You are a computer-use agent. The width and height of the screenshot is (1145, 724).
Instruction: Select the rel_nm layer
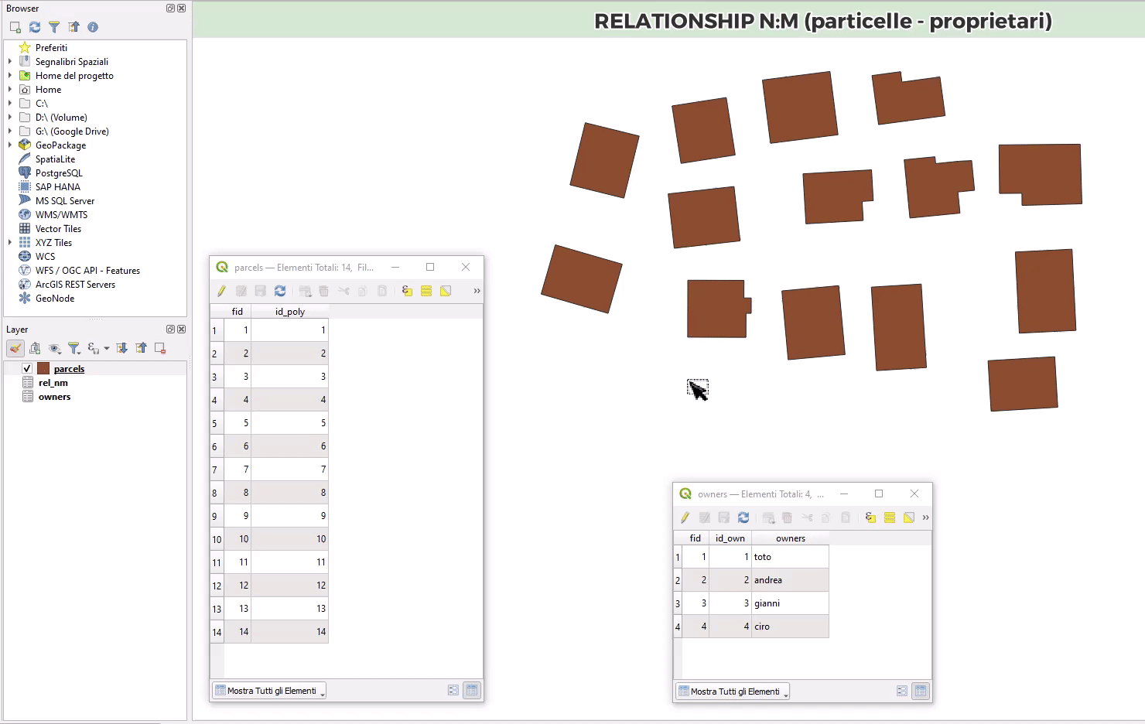click(53, 383)
